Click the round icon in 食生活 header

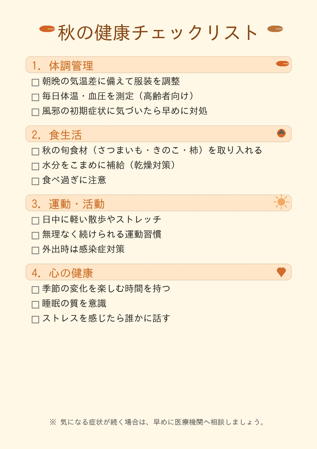point(281,133)
